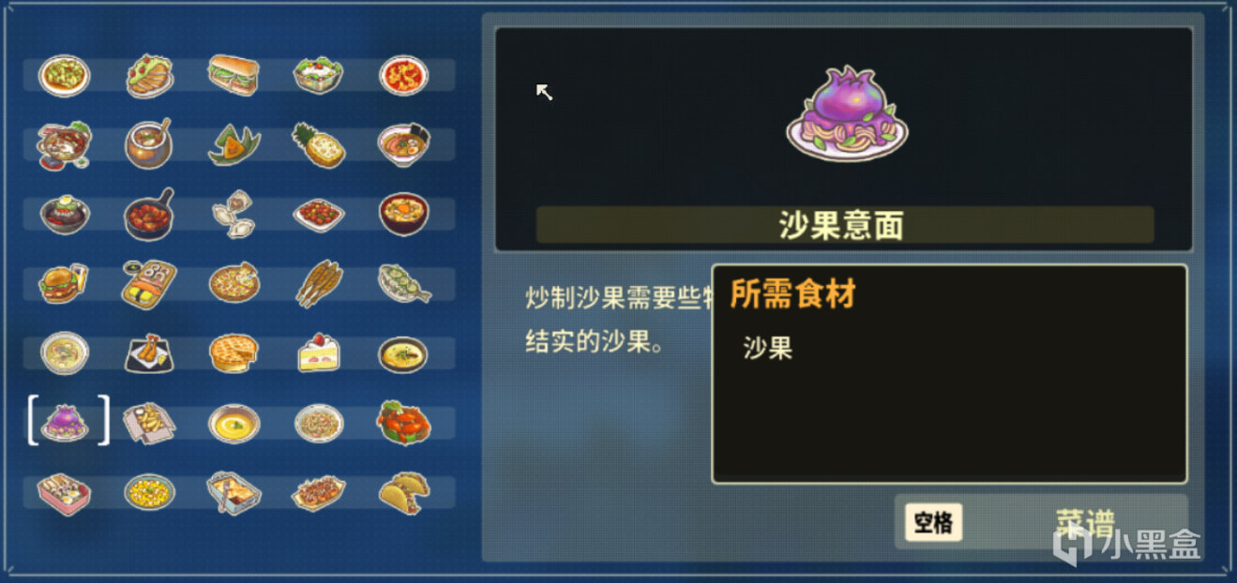1237x583 pixels.
Task: Select the highlighted purple 沙果意面 dish
Action: coord(66,422)
